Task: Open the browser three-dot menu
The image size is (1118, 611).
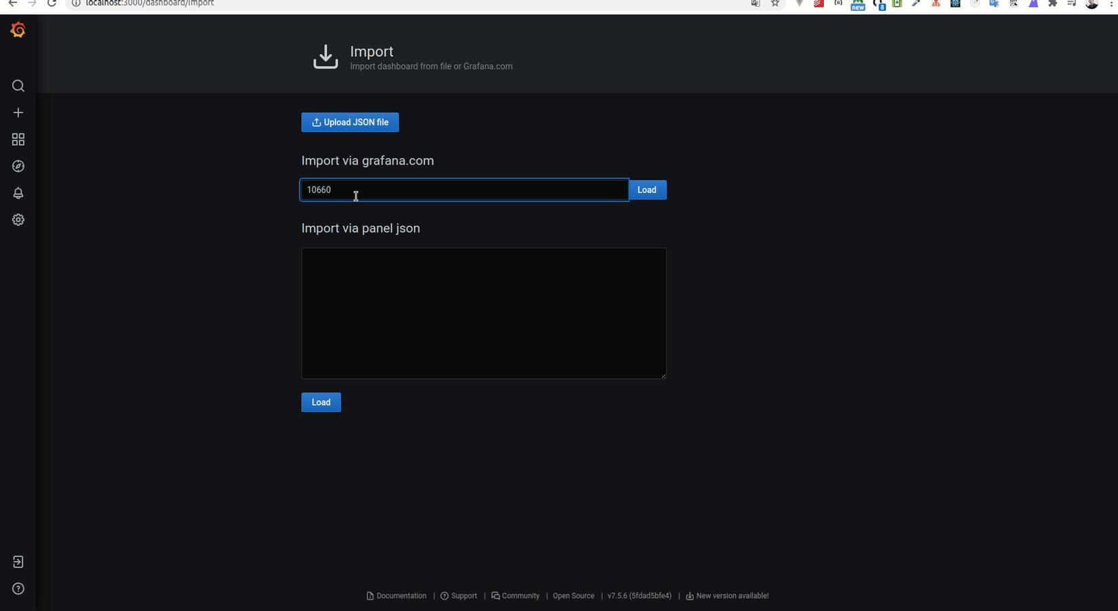Action: 1111,3
